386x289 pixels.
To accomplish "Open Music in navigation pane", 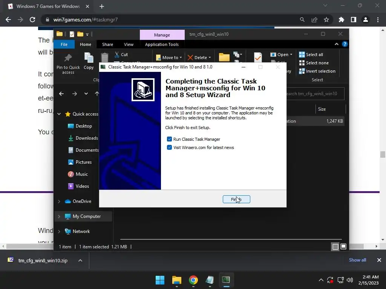I will pos(78,174).
